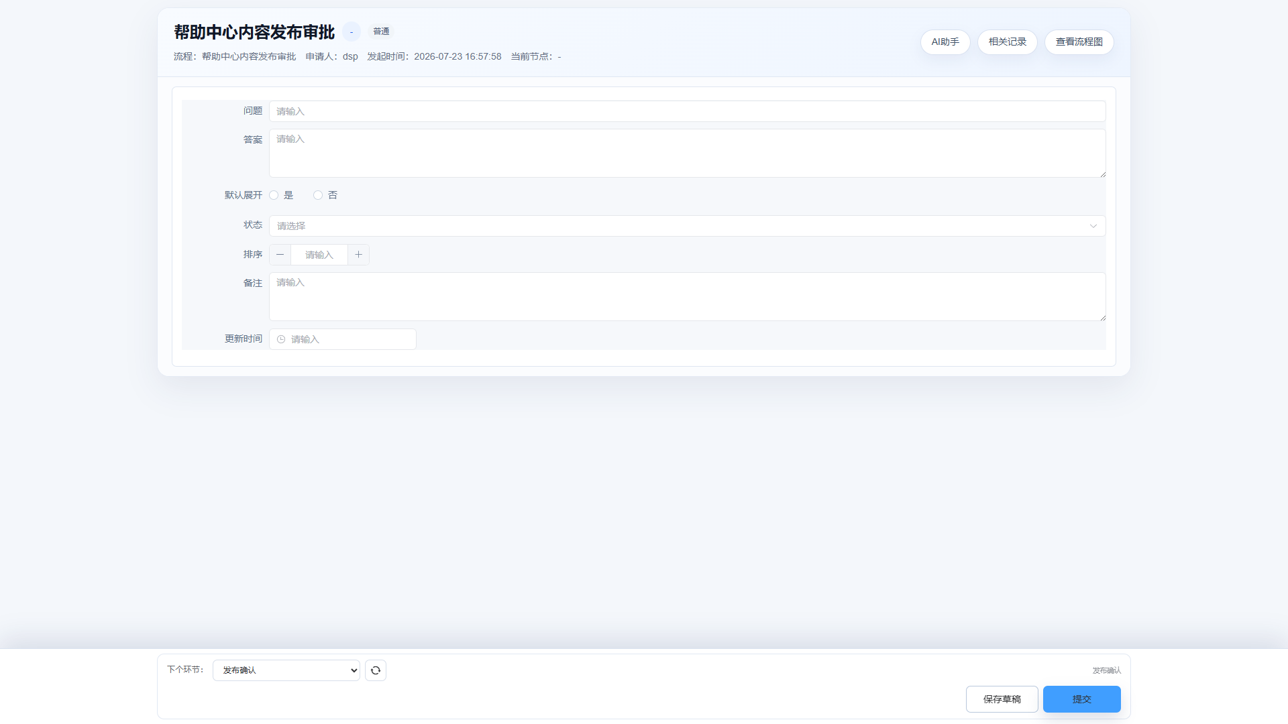Select 否 radio for 默认展开

tap(318, 195)
